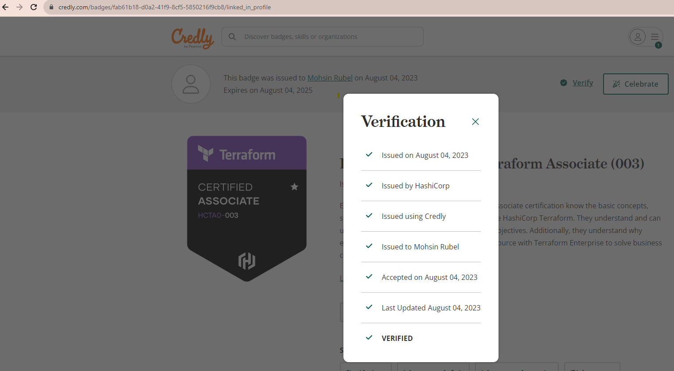Click the browser address bar URL
This screenshot has height=371, width=674.
[x=164, y=7]
